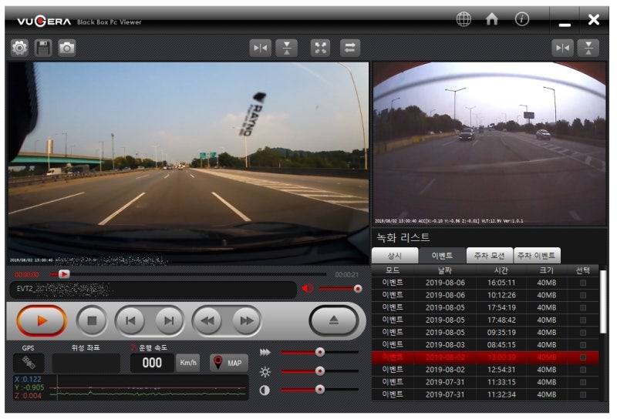Open settings with the gear icon
The height and width of the screenshot is (419, 617).
[x=19, y=48]
